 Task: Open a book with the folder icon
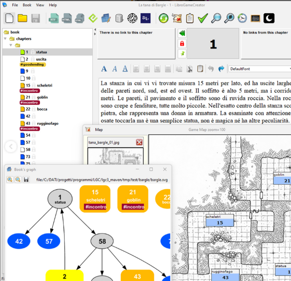pyautogui.click(x=22, y=18)
